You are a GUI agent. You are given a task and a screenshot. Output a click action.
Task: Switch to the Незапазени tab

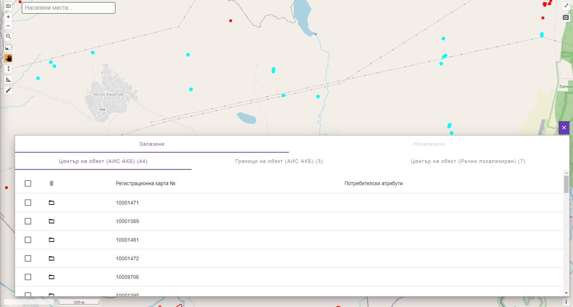(429, 144)
